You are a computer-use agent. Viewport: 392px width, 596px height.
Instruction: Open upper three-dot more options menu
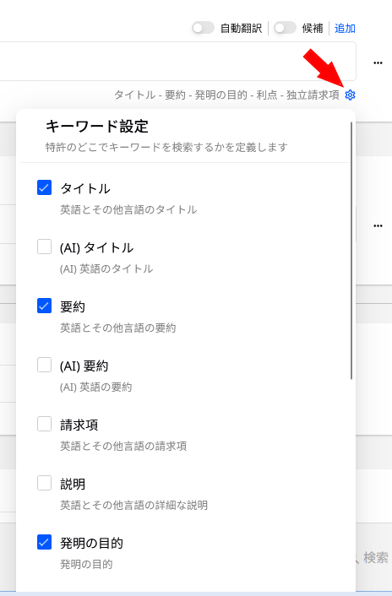(x=378, y=62)
